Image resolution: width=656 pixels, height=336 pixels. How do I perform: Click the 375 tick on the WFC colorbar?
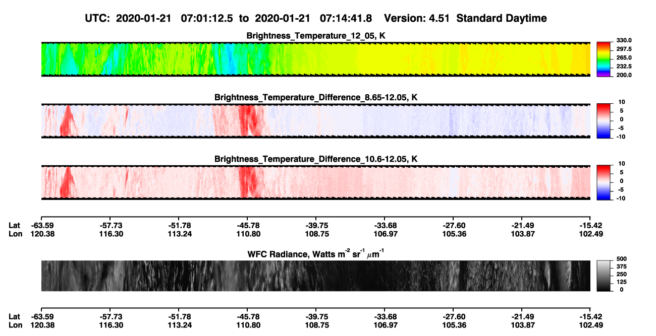[622, 266]
